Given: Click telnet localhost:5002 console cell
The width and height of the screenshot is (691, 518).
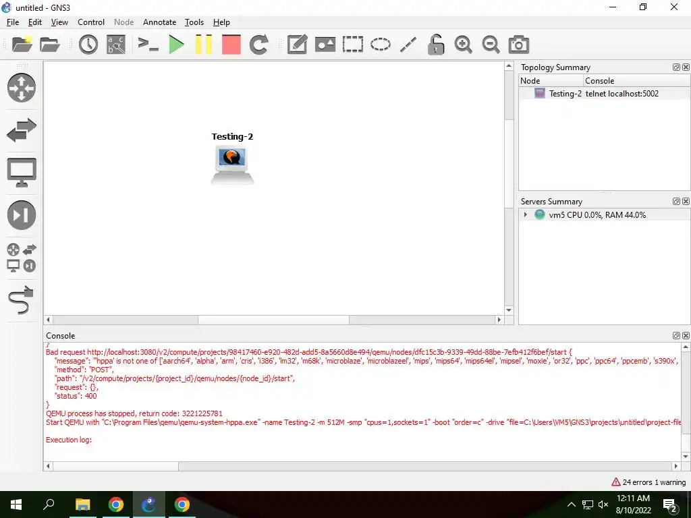Looking at the screenshot, I should (x=621, y=93).
